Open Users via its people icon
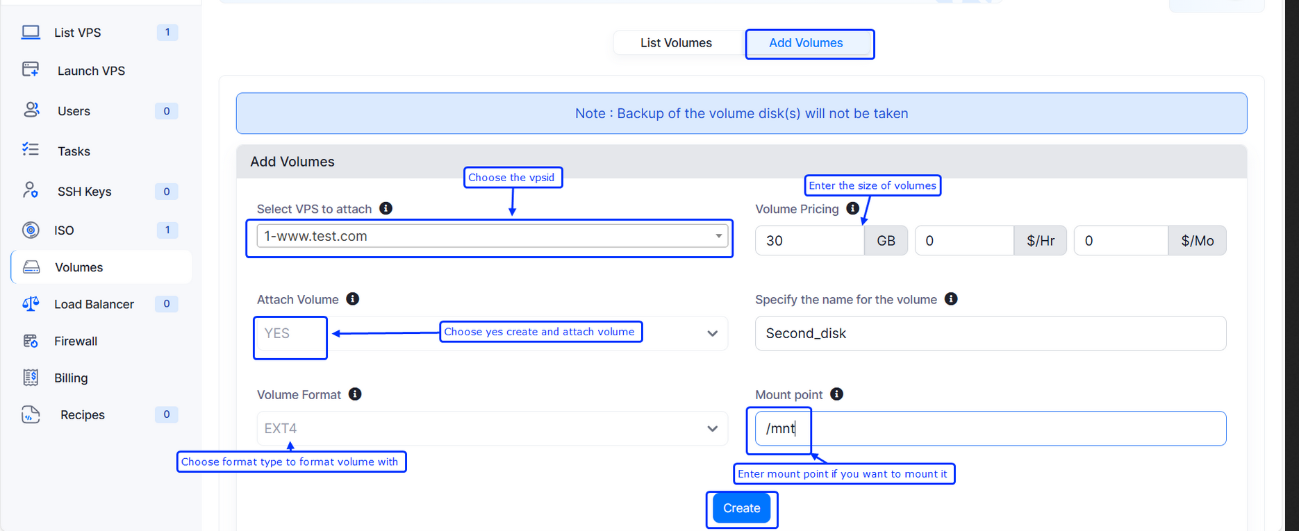This screenshot has height=531, width=1299. 31,110
